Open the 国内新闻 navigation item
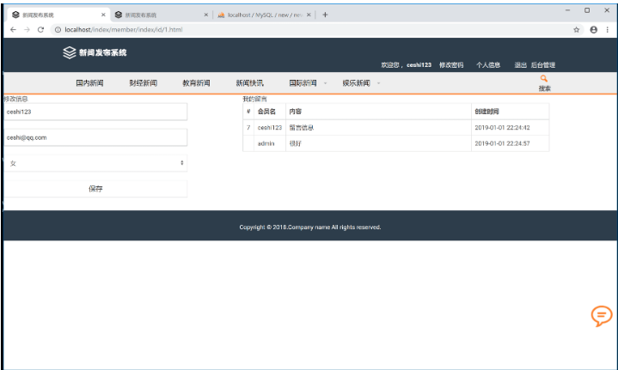This screenshot has width=618, height=370. pyautogui.click(x=89, y=83)
